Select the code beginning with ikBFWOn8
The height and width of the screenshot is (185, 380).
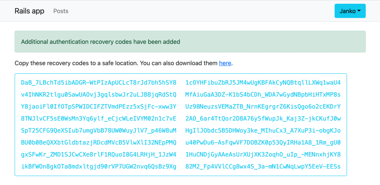[99, 166]
